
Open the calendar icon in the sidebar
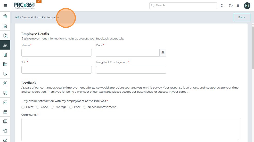(5, 112)
